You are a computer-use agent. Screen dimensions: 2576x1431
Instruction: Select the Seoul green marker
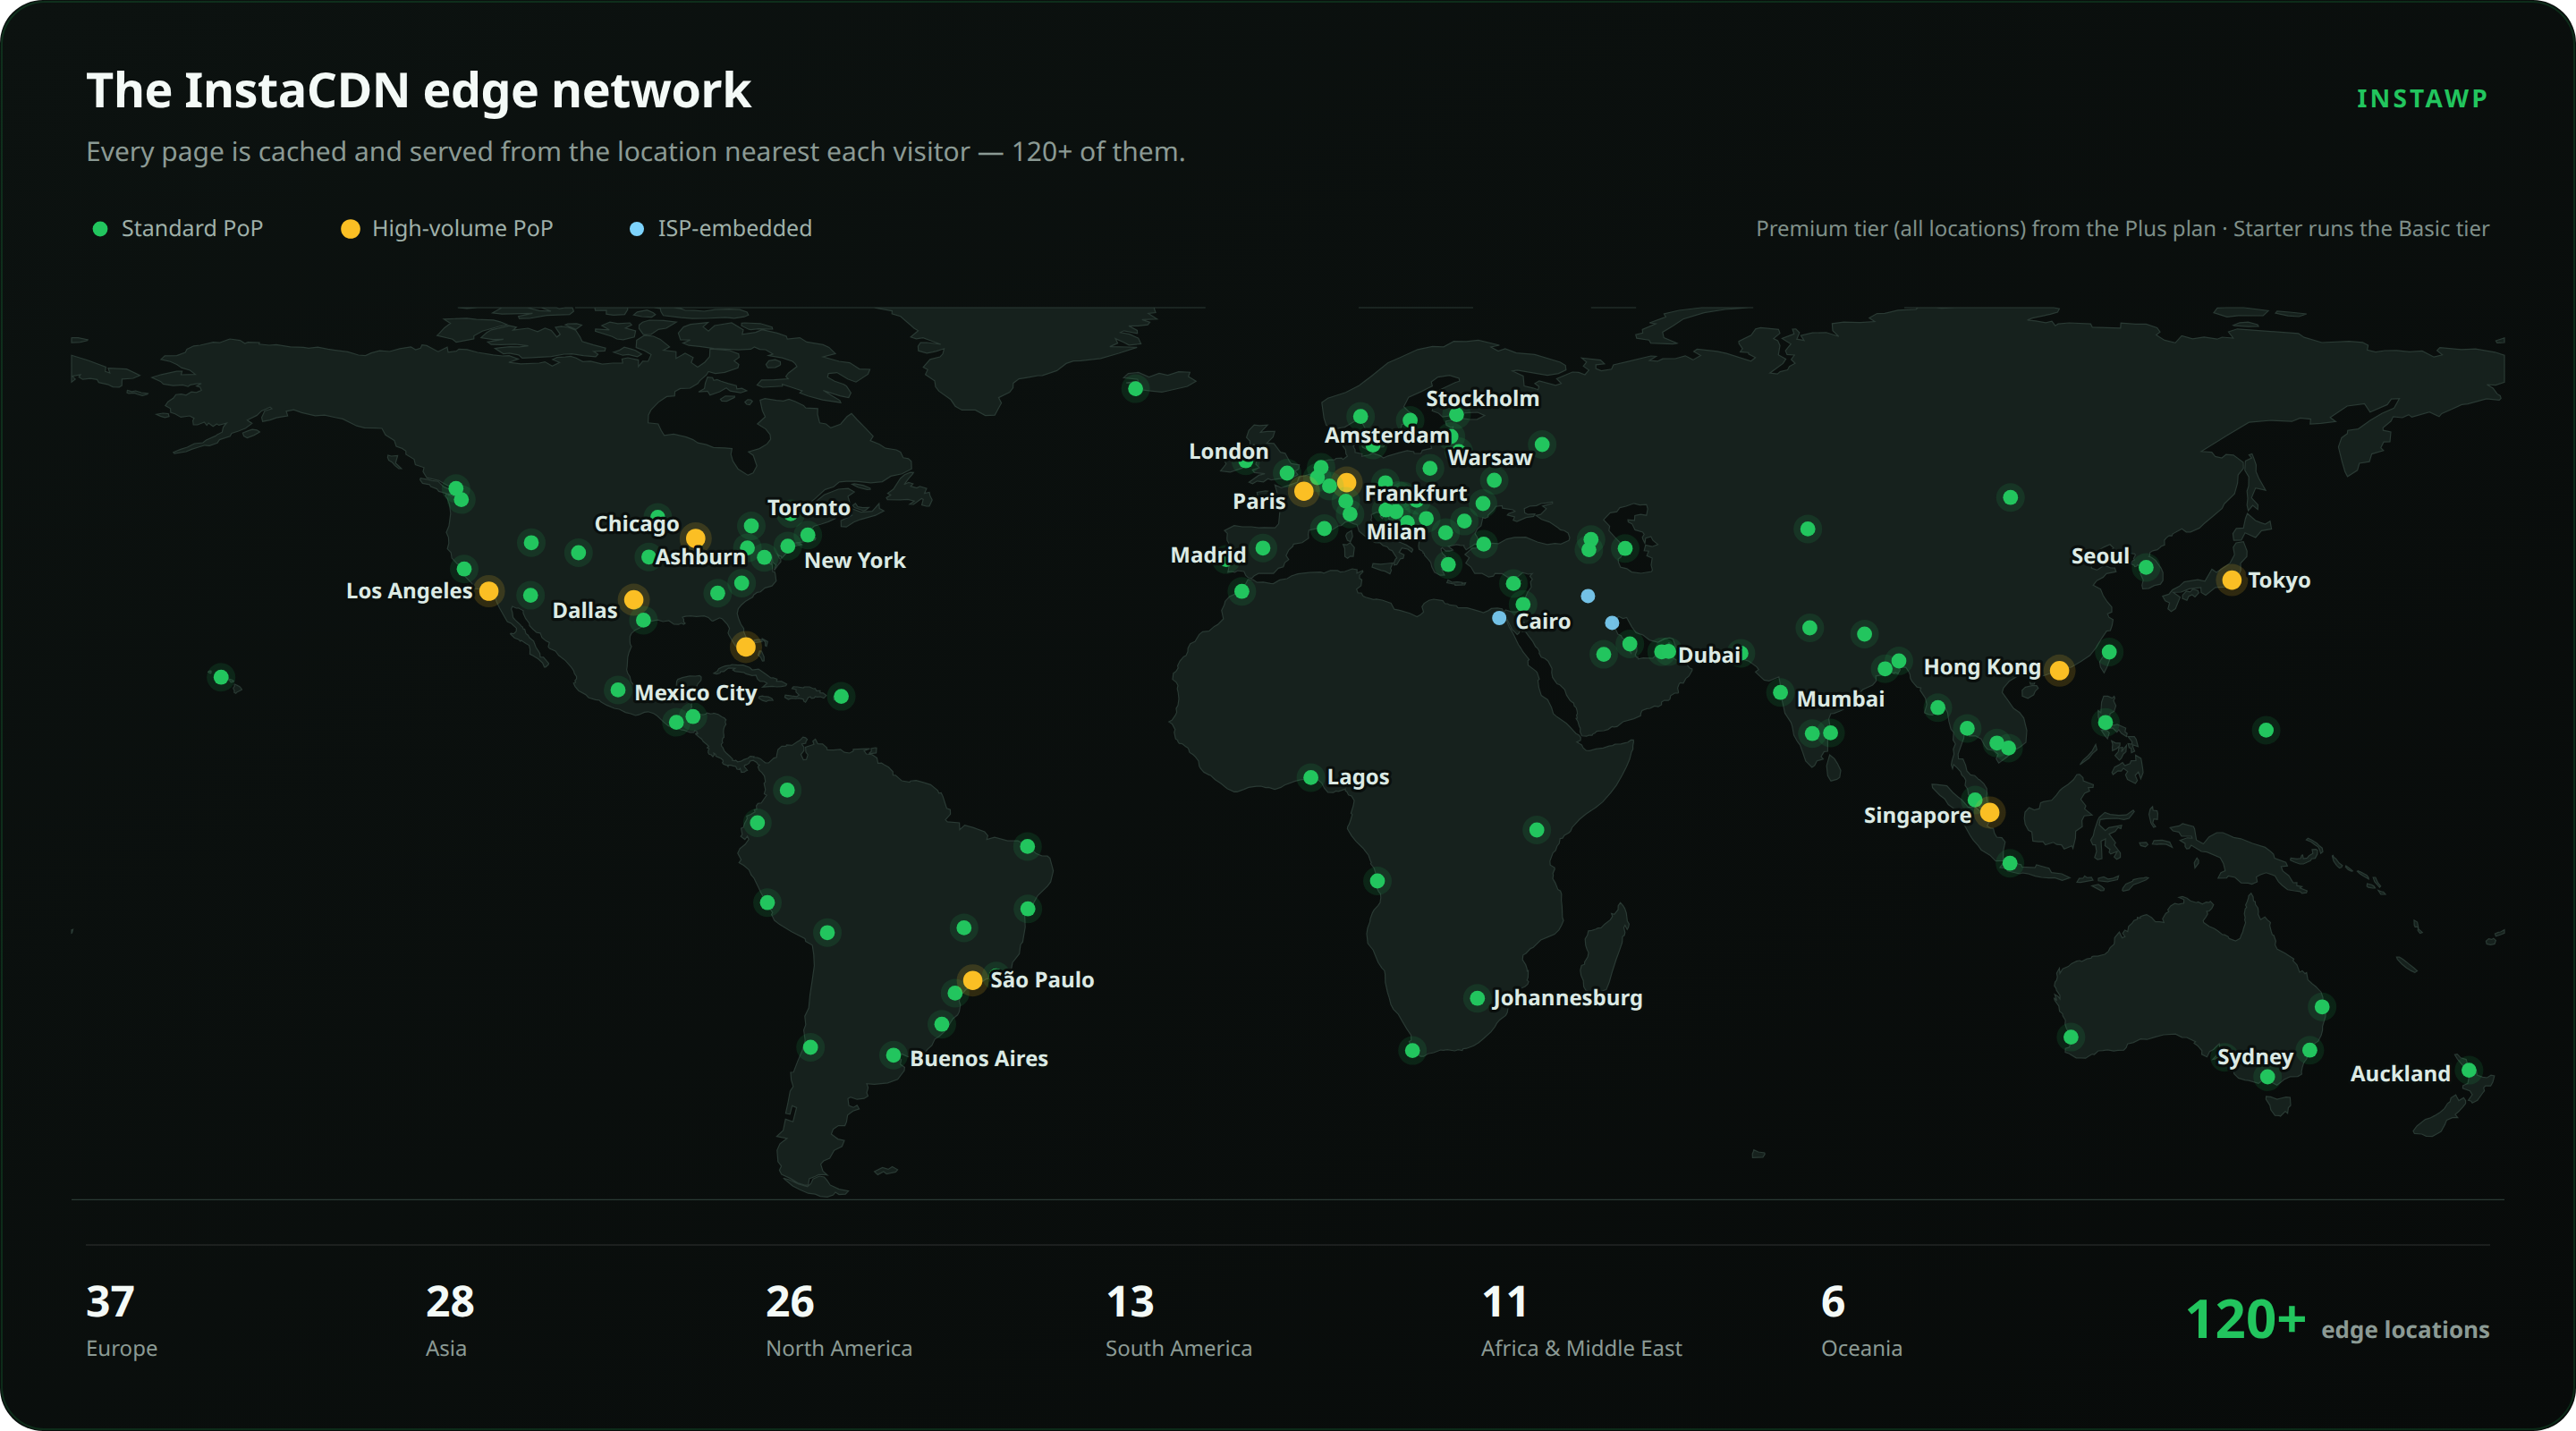tap(2146, 568)
